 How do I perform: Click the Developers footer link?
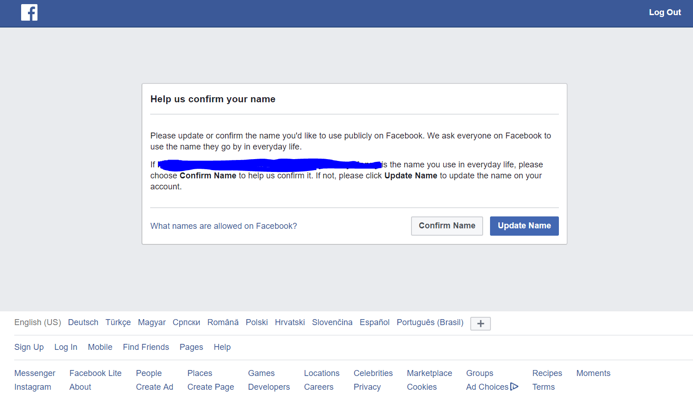click(x=269, y=387)
